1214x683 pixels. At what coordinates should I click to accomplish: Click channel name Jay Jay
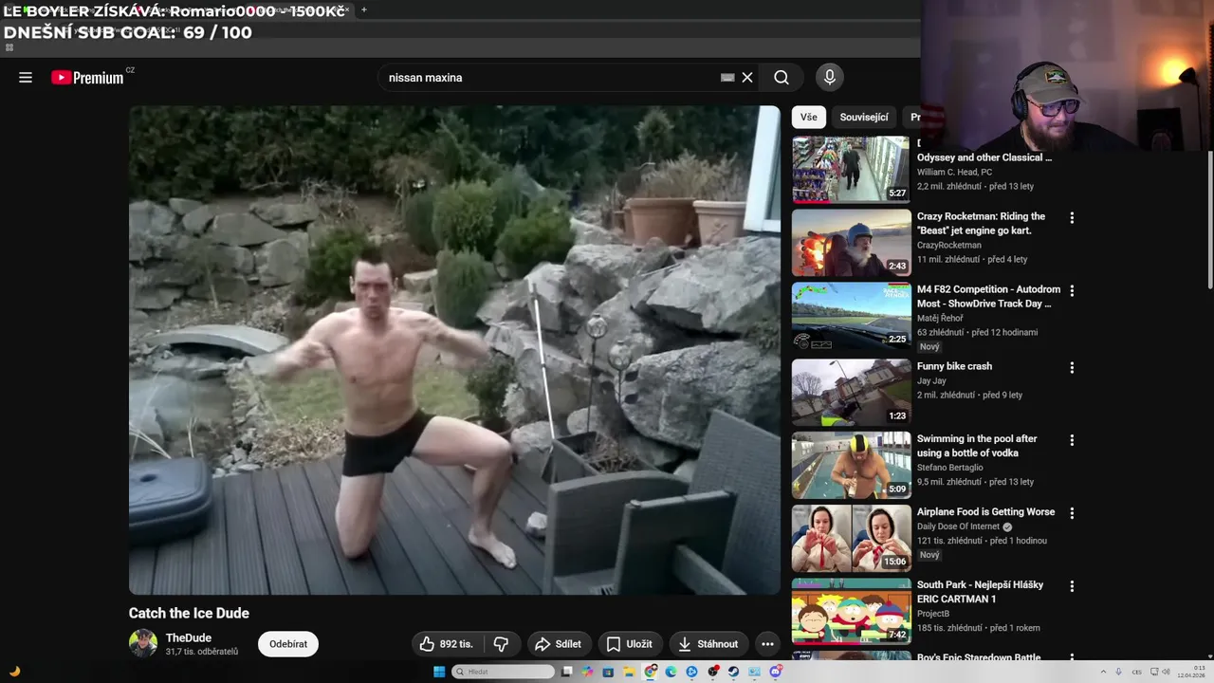931,380
